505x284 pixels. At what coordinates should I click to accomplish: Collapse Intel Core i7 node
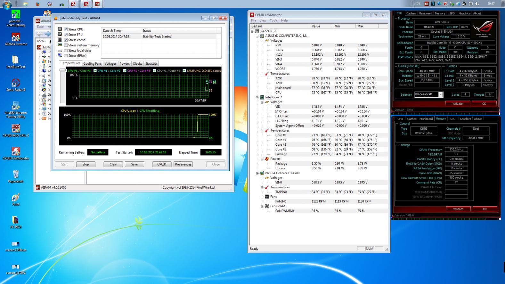[257, 97]
